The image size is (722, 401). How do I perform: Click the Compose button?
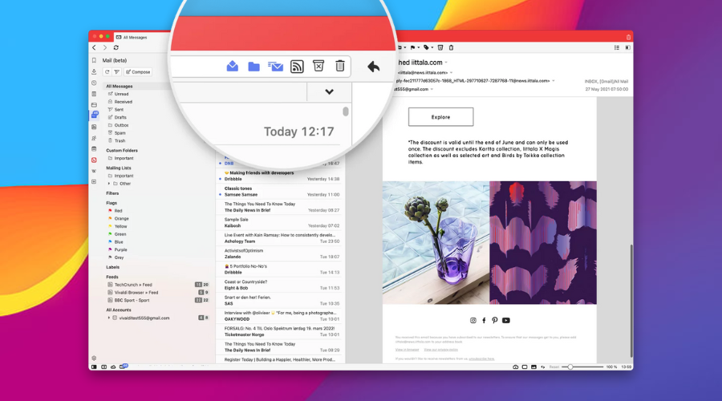pyautogui.click(x=138, y=72)
